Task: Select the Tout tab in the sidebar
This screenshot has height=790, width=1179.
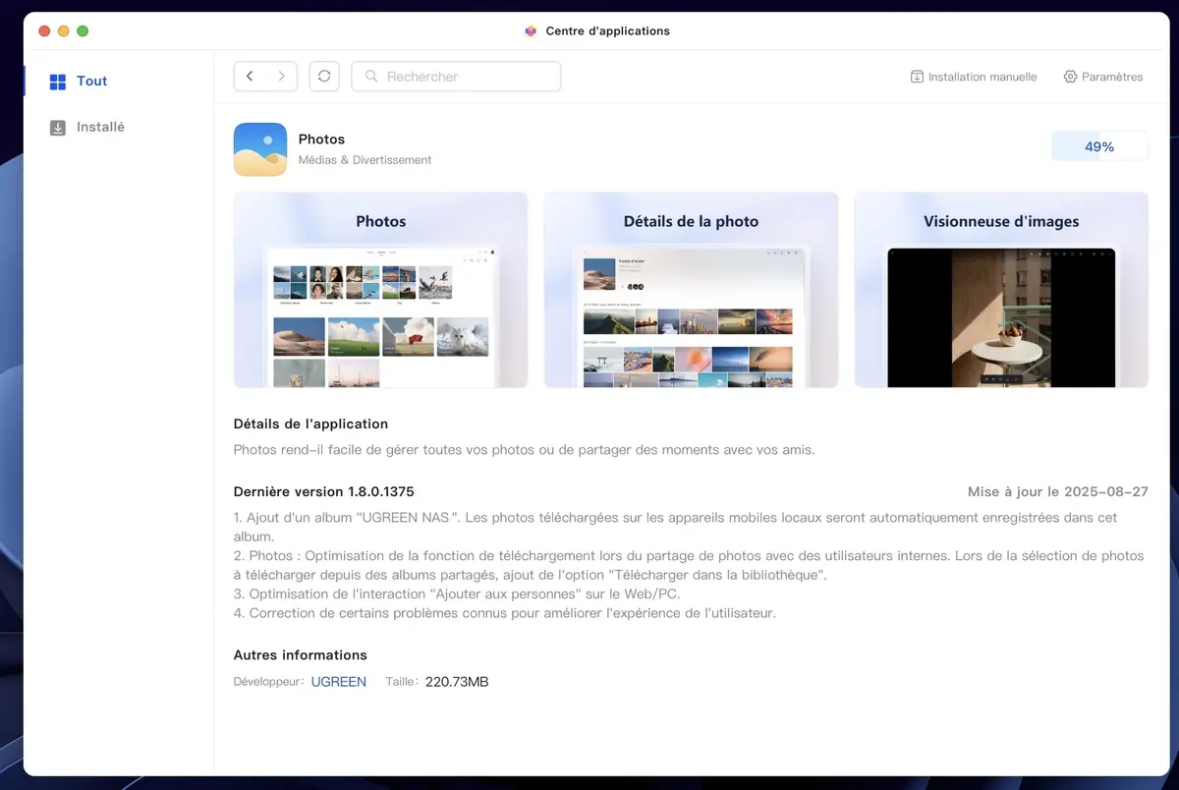Action: [91, 81]
